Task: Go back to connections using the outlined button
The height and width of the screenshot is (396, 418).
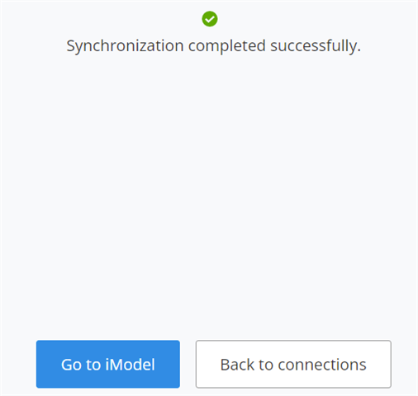Action: (293, 364)
